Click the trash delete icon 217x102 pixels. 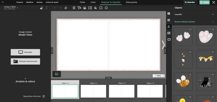pos(47,8)
